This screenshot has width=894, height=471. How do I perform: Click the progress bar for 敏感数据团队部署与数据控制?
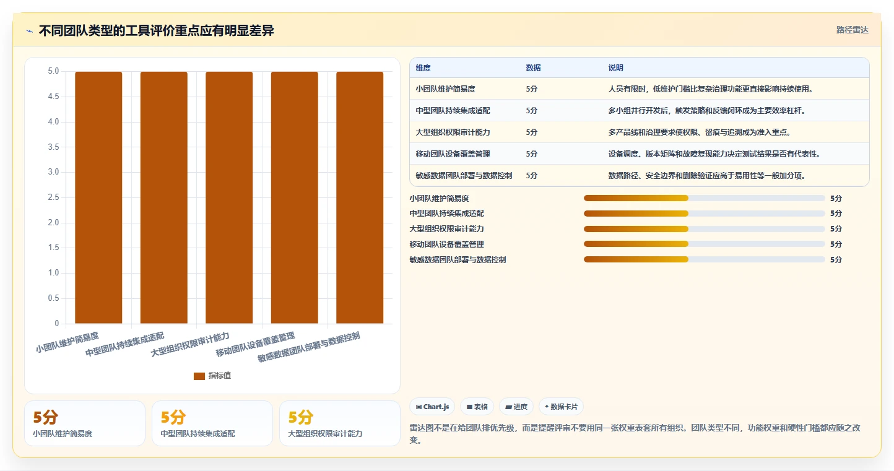[x=705, y=259]
